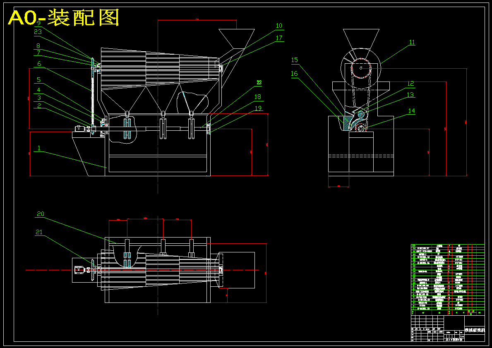Image resolution: width=492 pixels, height=348 pixels.
Task: Select part callout number 19
Action: pos(258,108)
